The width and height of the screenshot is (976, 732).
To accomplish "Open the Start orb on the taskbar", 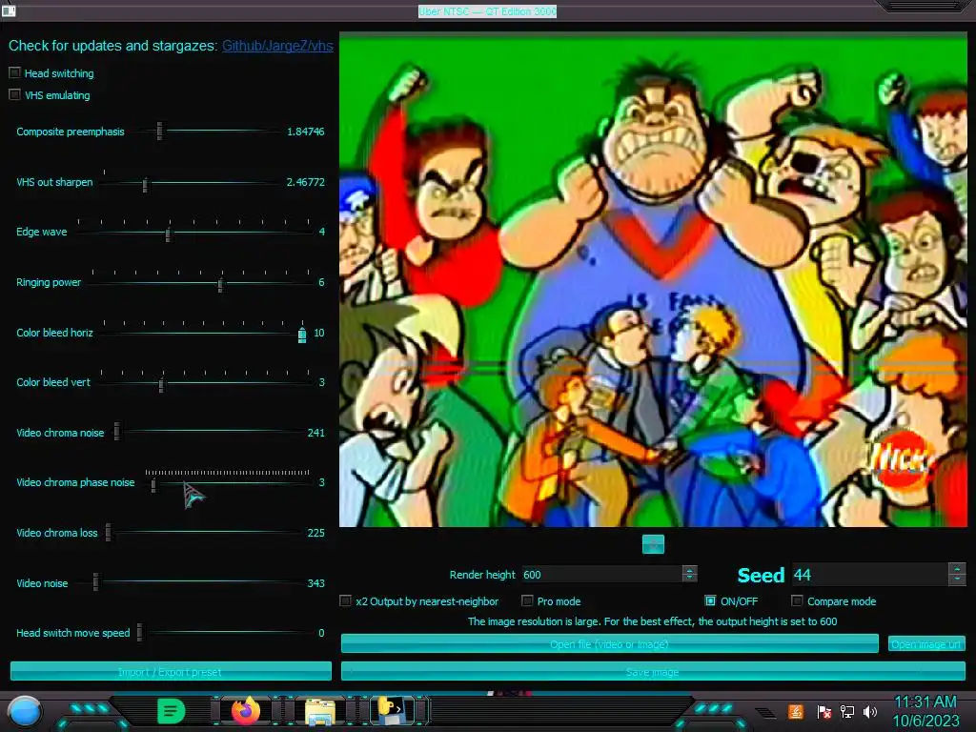I will 25,712.
